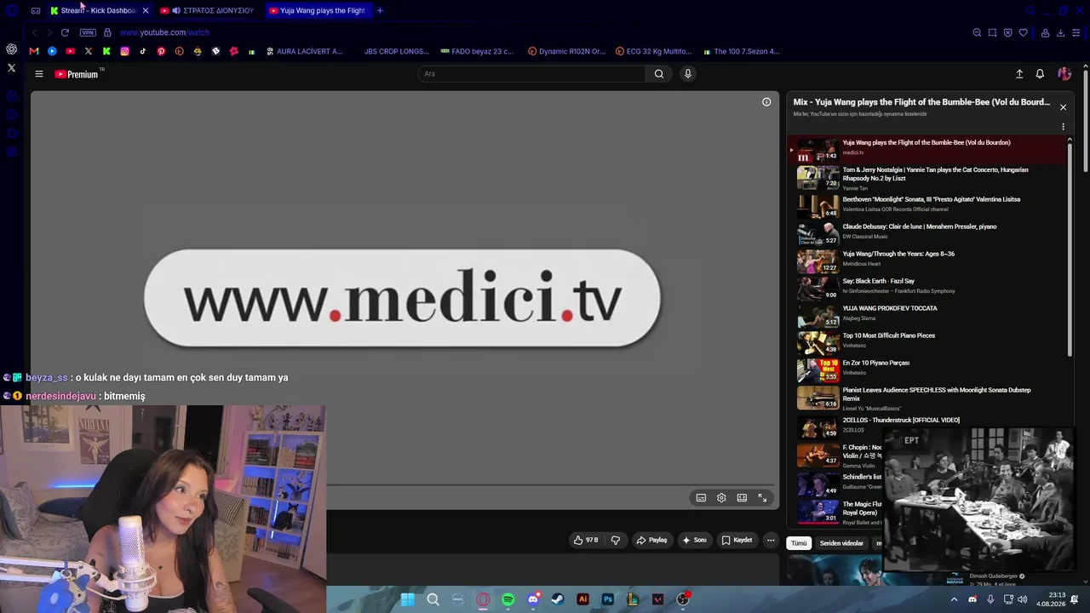Open the player settings gear
This screenshot has height=613, width=1090.
pyautogui.click(x=721, y=498)
